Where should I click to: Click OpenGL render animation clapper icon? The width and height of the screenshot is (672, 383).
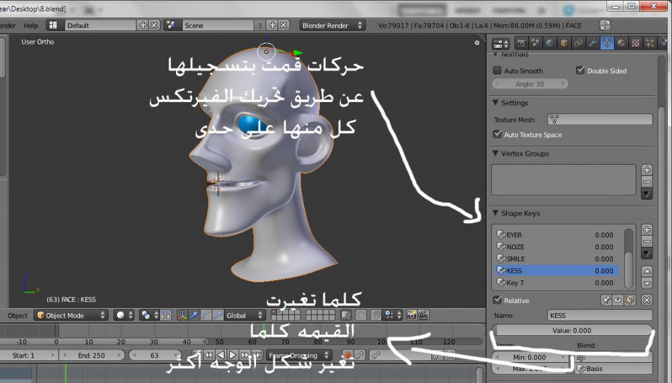coord(423,315)
